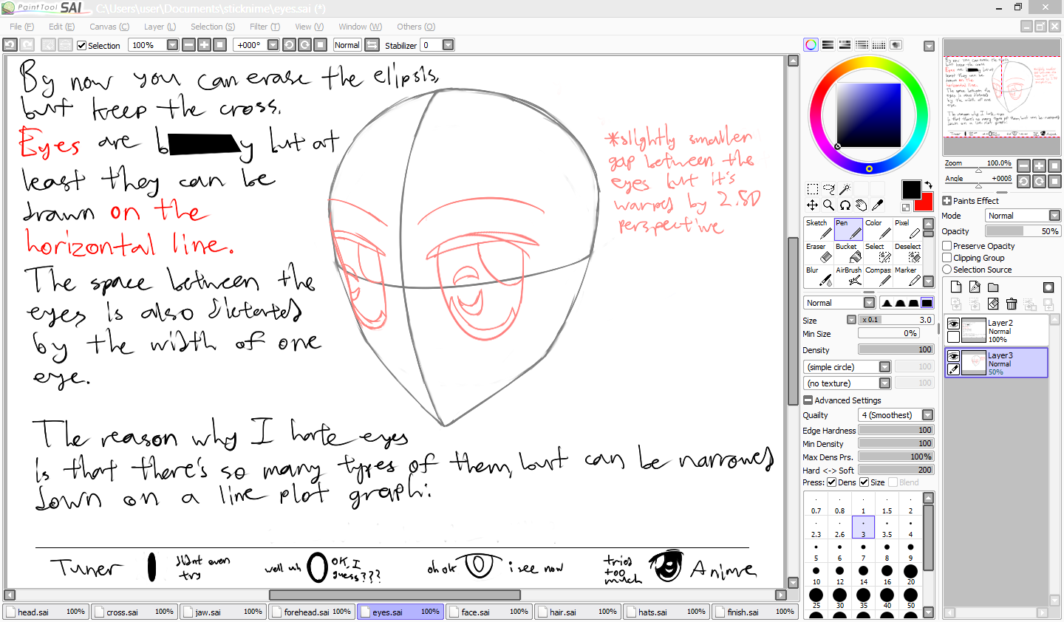This screenshot has width=1064, height=622.
Task: Turn on Clipping Group
Action: 947,257
